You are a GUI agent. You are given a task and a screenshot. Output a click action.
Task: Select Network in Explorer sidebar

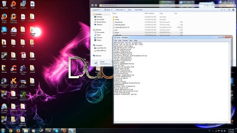[98, 56]
